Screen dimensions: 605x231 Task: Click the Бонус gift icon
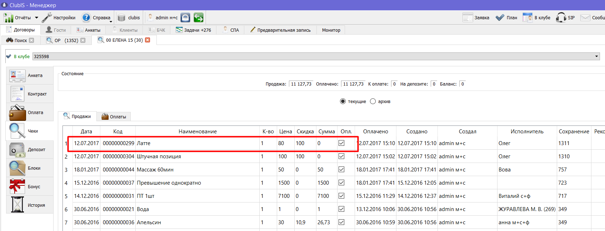[17, 186]
